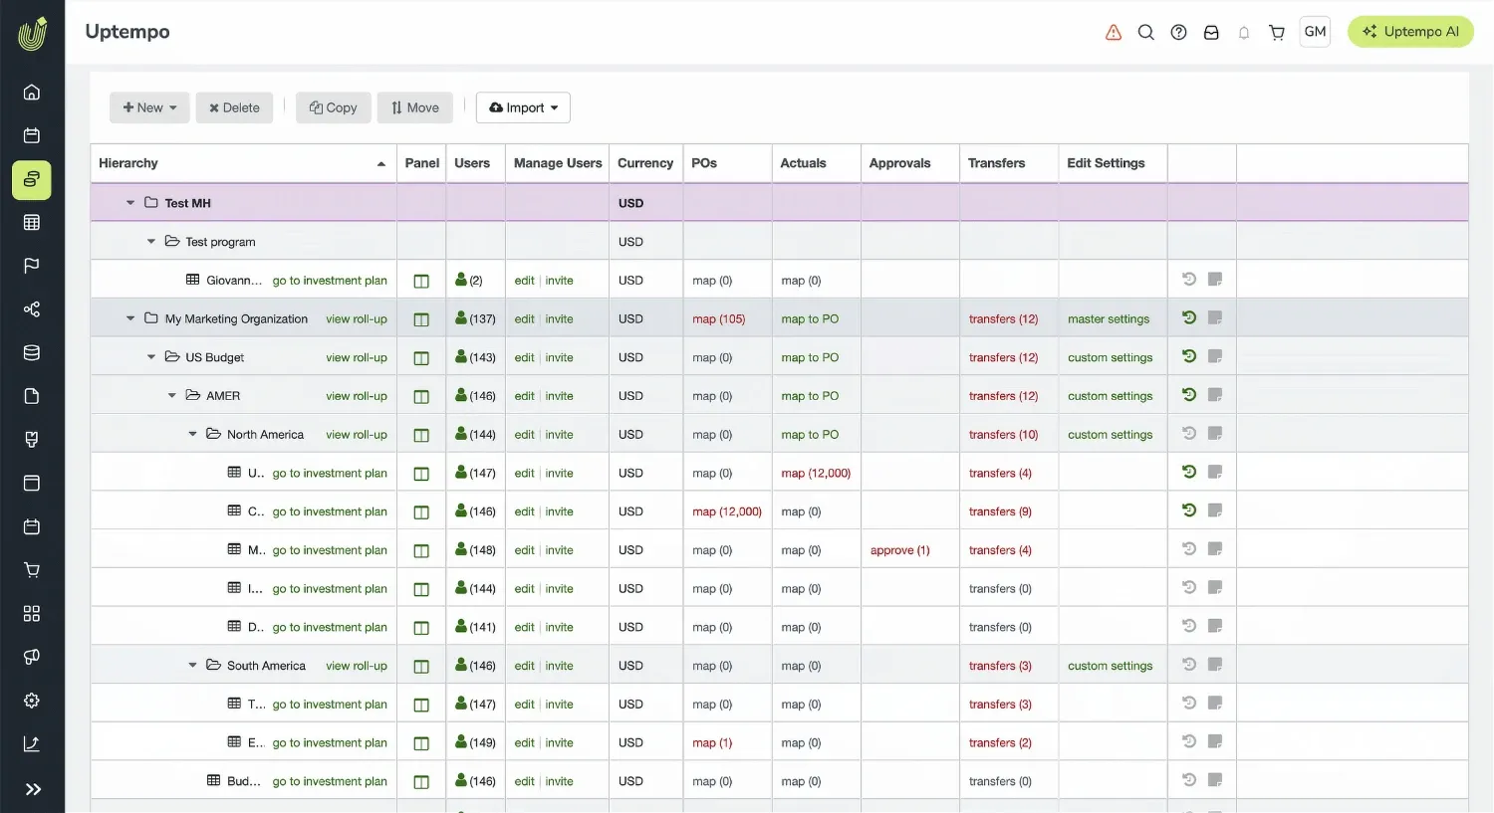Screen dimensions: 1494x813
Task: Collapse the US Budget node
Action: [x=151, y=357]
